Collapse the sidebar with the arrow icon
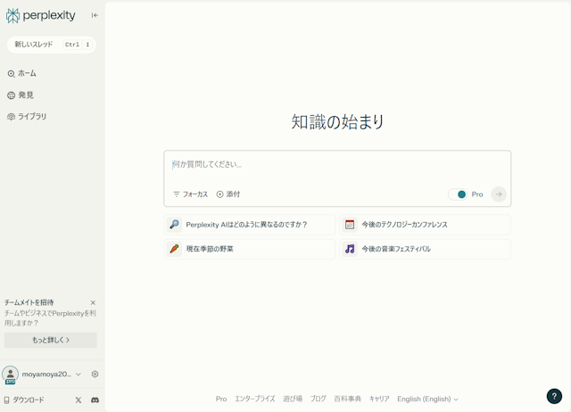Screen dimensions: 571x412 coord(95,15)
